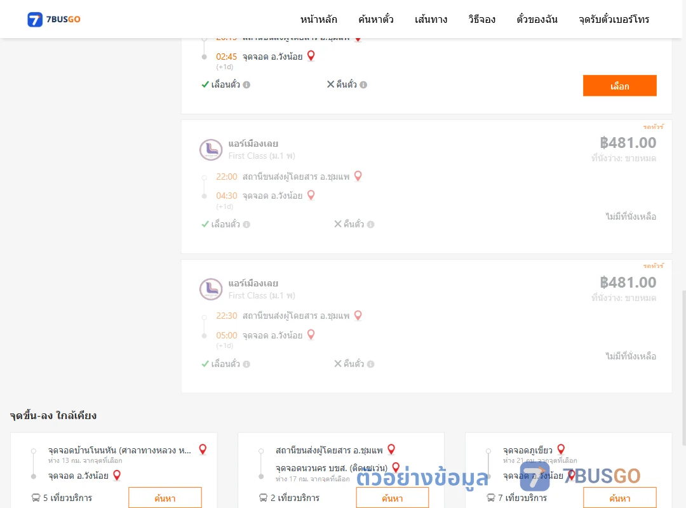
Task: Click แอร์เมืองเลย logo on 22:00 trip
Action: [x=211, y=150]
